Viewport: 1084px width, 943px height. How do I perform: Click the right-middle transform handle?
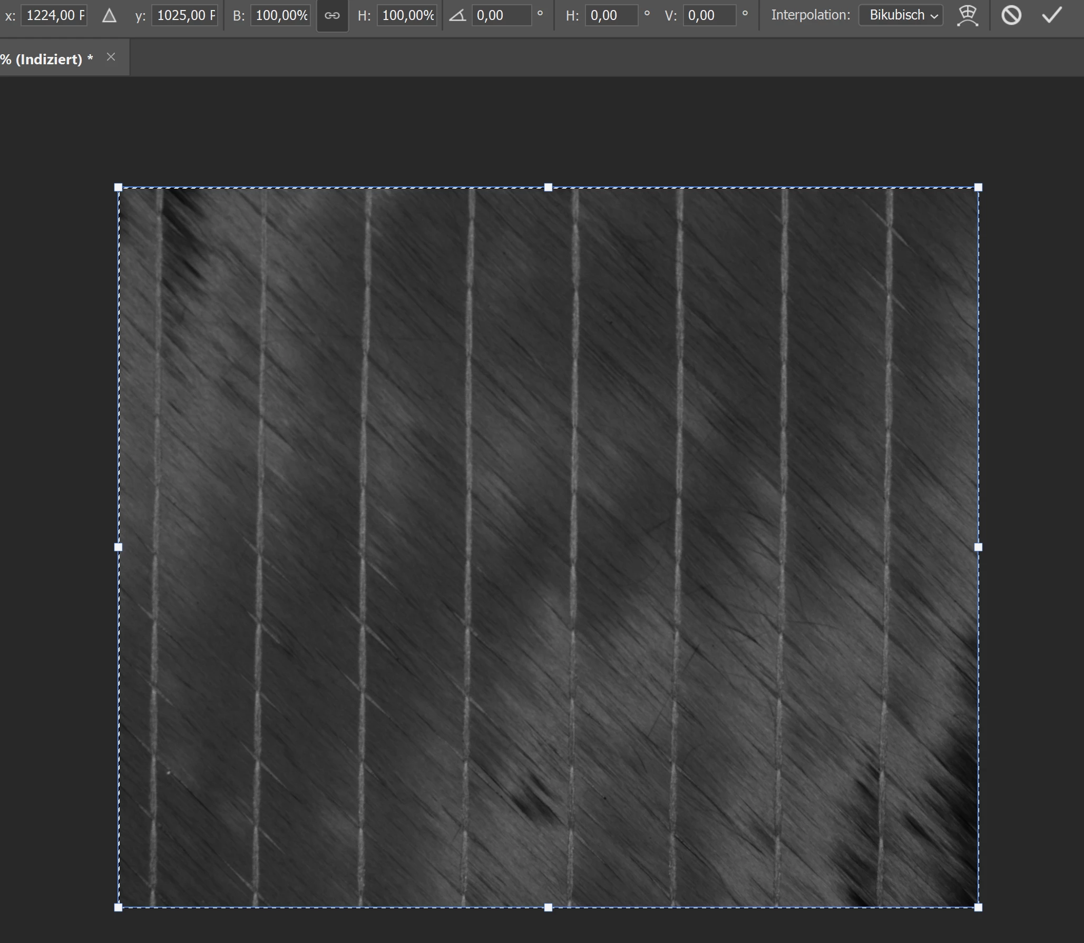pos(978,547)
